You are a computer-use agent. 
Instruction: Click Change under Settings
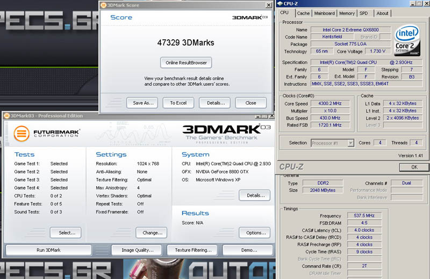click(x=152, y=233)
